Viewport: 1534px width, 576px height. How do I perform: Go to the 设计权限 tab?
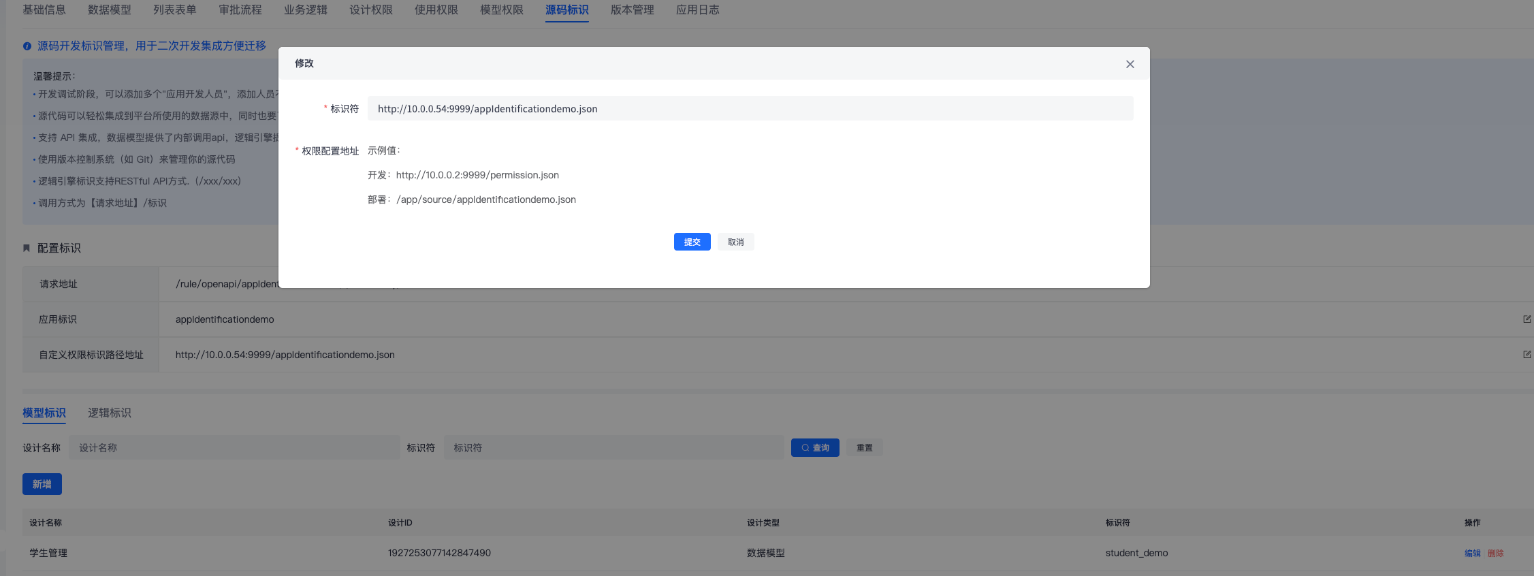point(371,10)
